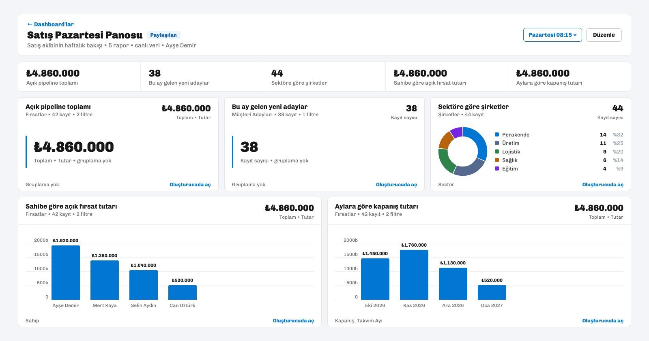649x341 pixels.
Task: Click the Şirketler • 44 kayıt subtitle
Action: tap(461, 115)
